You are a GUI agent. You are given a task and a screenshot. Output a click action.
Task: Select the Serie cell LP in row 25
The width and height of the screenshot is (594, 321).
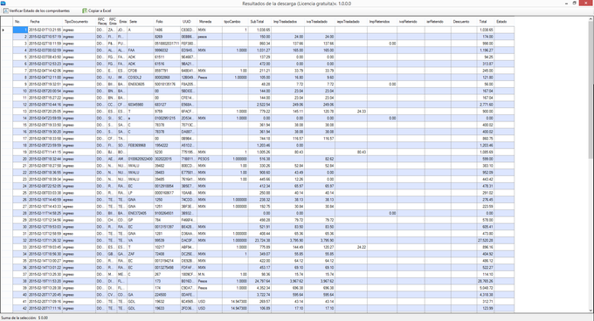[141, 193]
